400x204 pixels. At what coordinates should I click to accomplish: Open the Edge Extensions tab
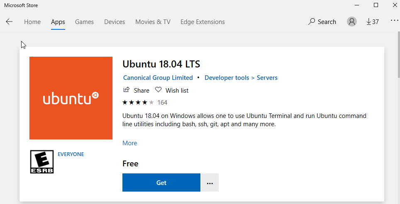(x=202, y=22)
